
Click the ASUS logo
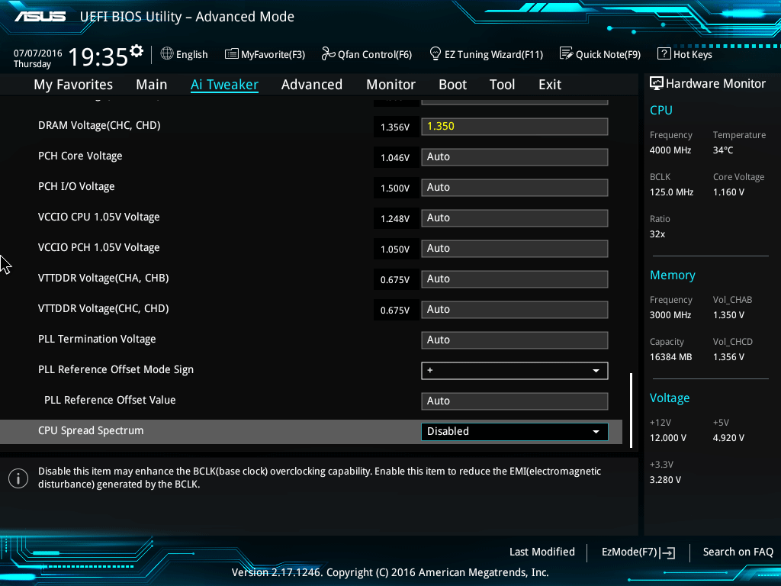coord(40,17)
